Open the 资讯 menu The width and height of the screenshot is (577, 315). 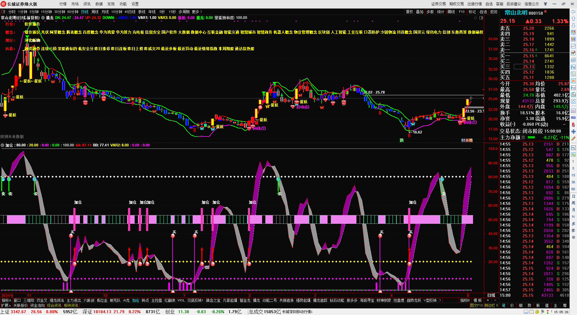tap(87, 4)
